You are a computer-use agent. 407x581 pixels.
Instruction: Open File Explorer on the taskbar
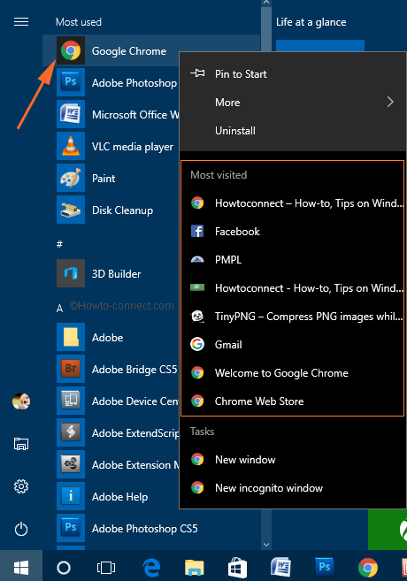(195, 567)
